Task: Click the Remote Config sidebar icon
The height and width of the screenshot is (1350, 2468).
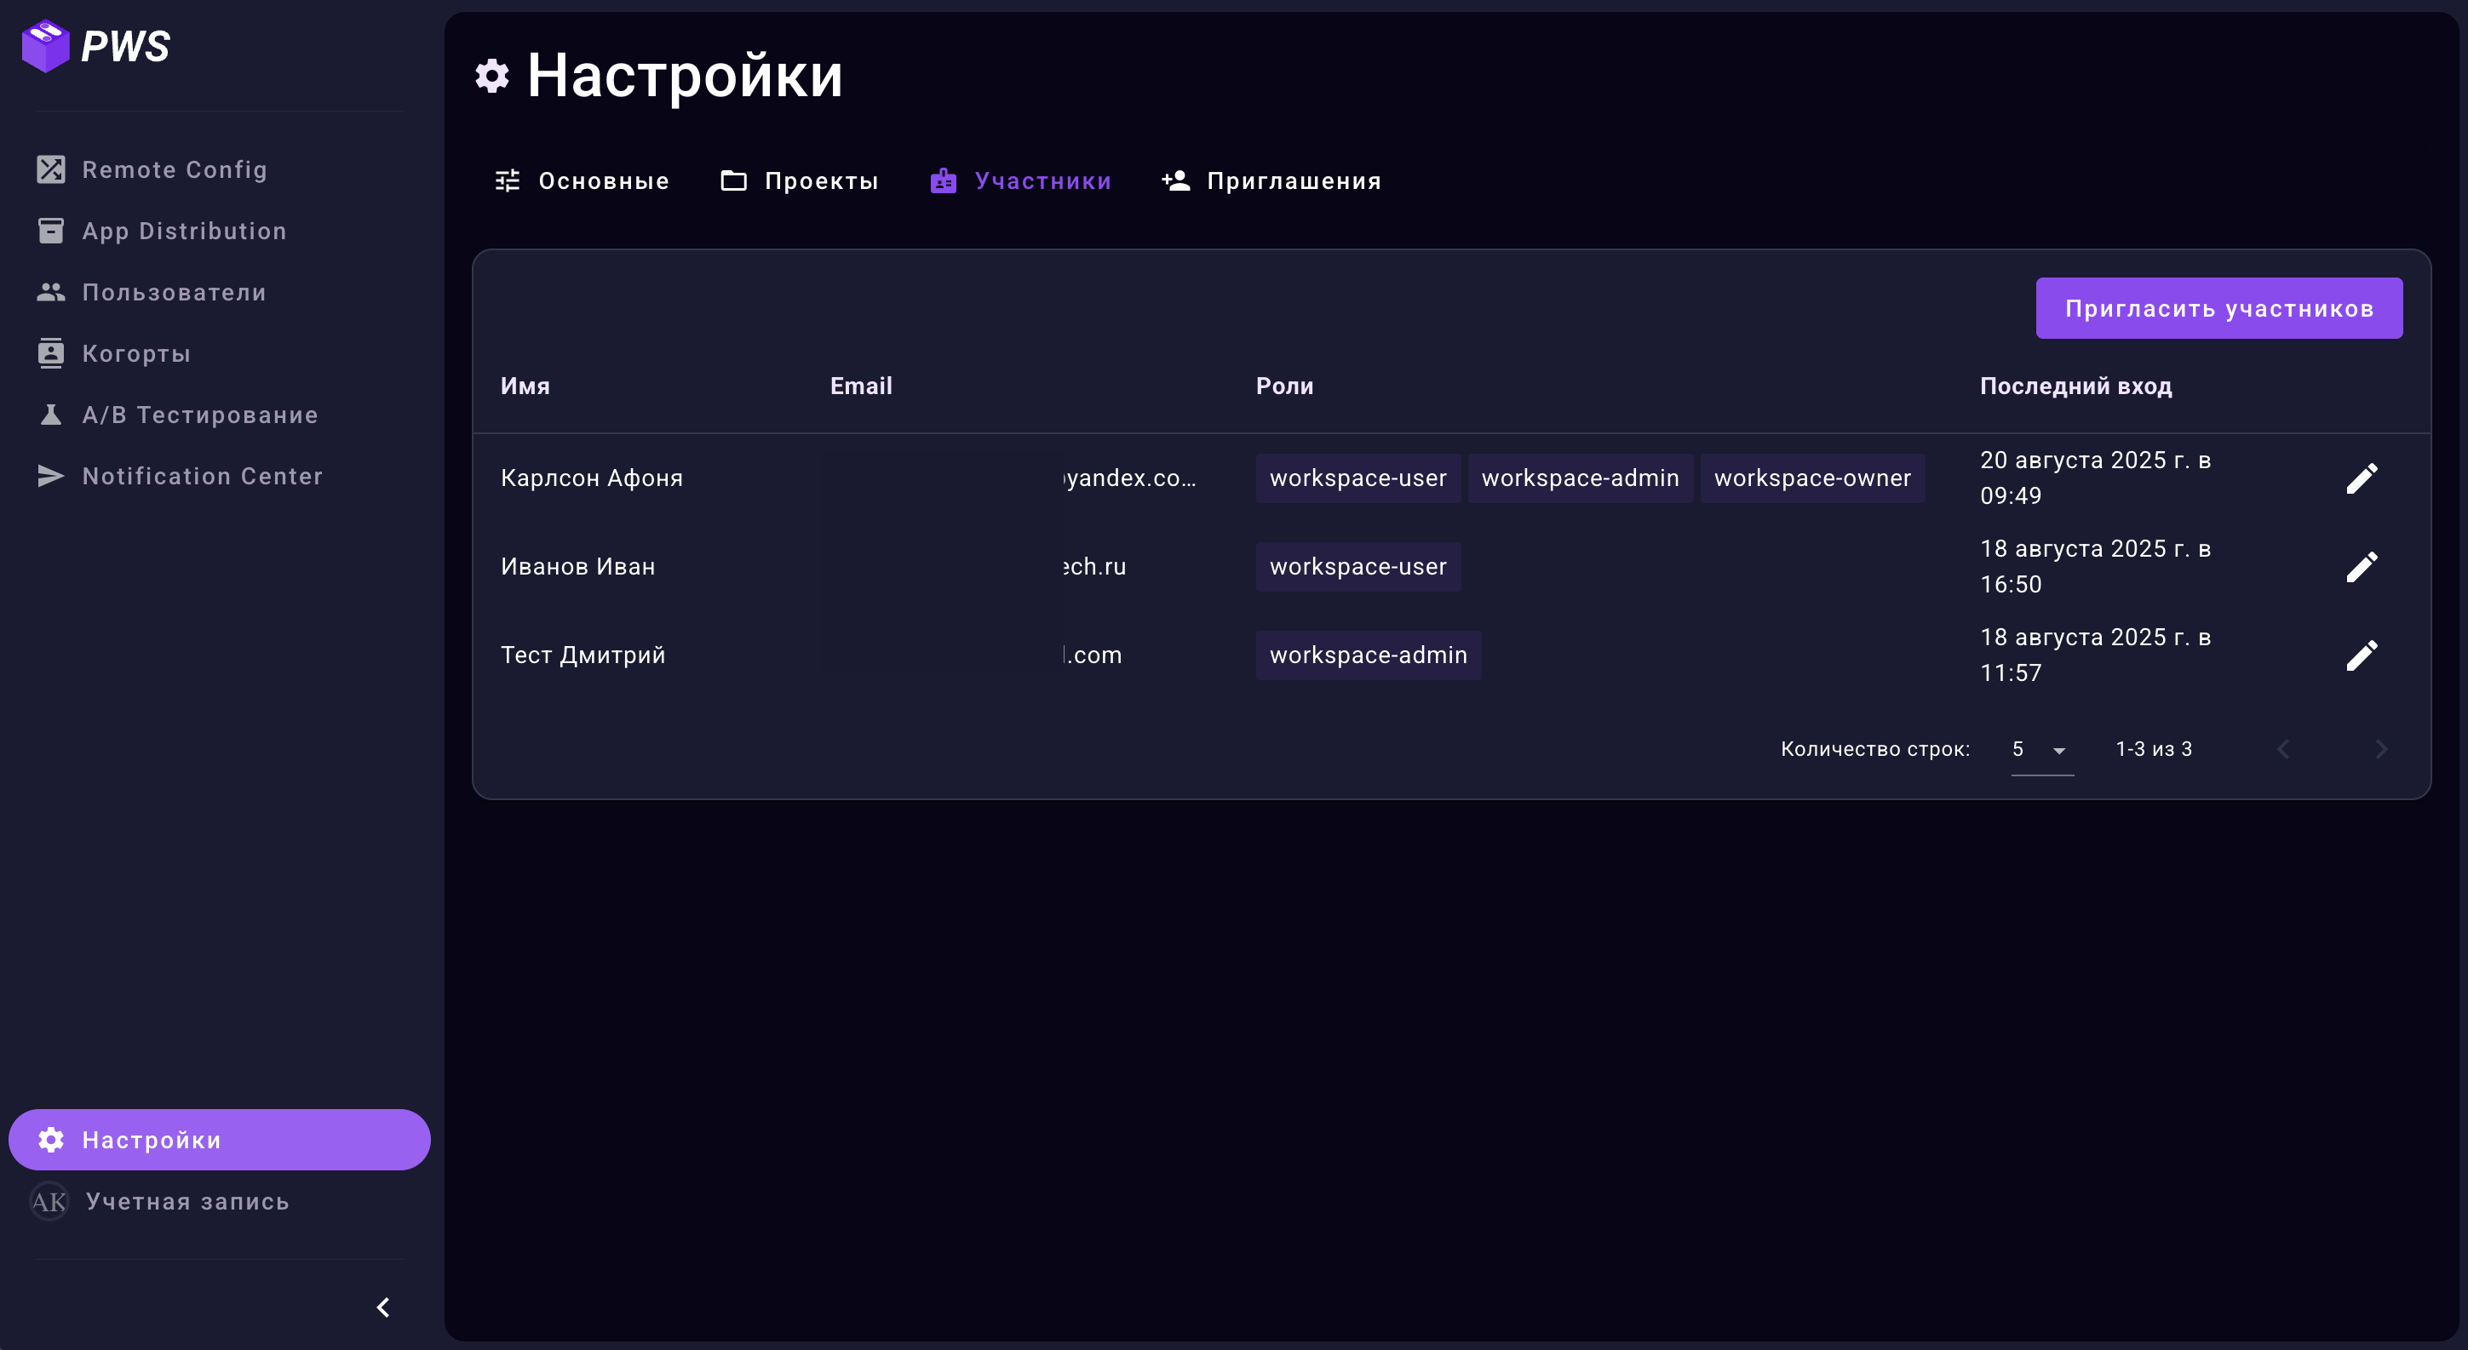Action: tap(51, 169)
